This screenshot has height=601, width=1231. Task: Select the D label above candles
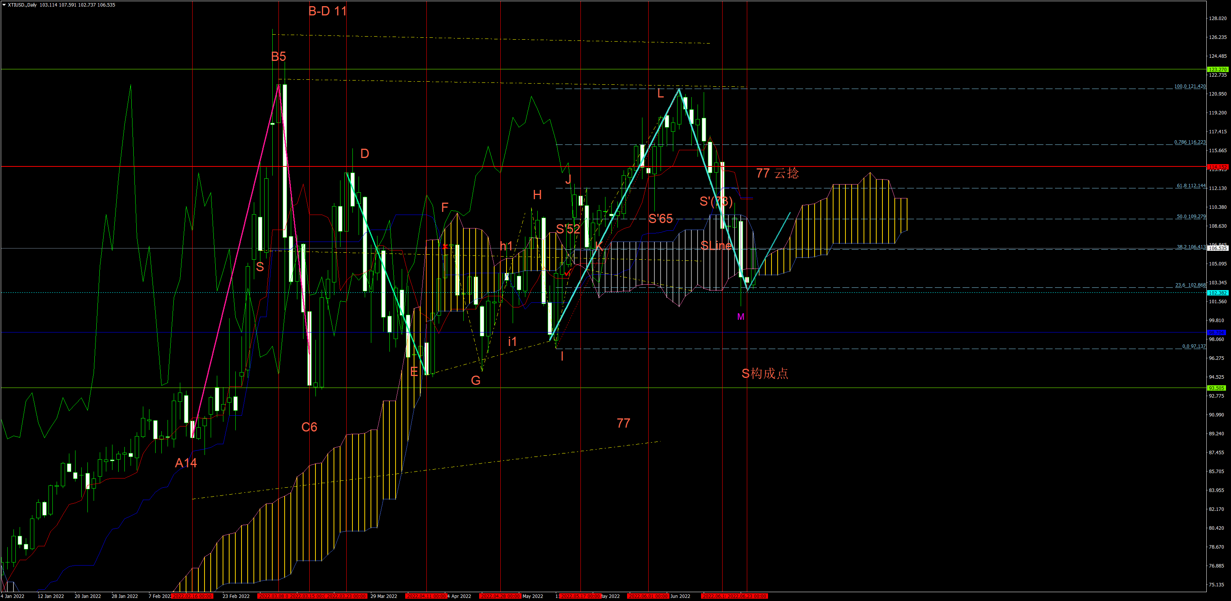coord(365,153)
